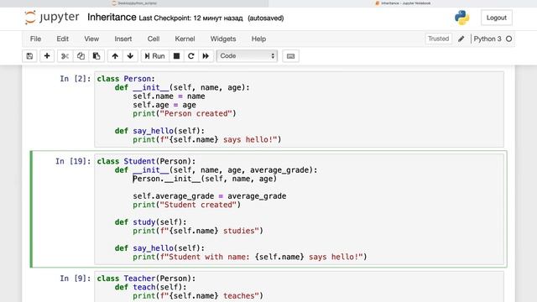Viewport: 537px width, 302px height.
Task: Click line 'self.average_grade = average_grade'
Action: (x=210, y=196)
